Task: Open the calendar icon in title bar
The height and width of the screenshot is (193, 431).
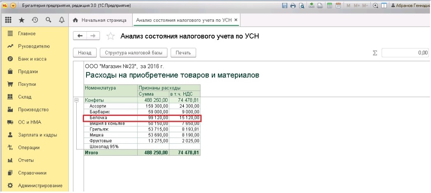Action: click(338, 6)
